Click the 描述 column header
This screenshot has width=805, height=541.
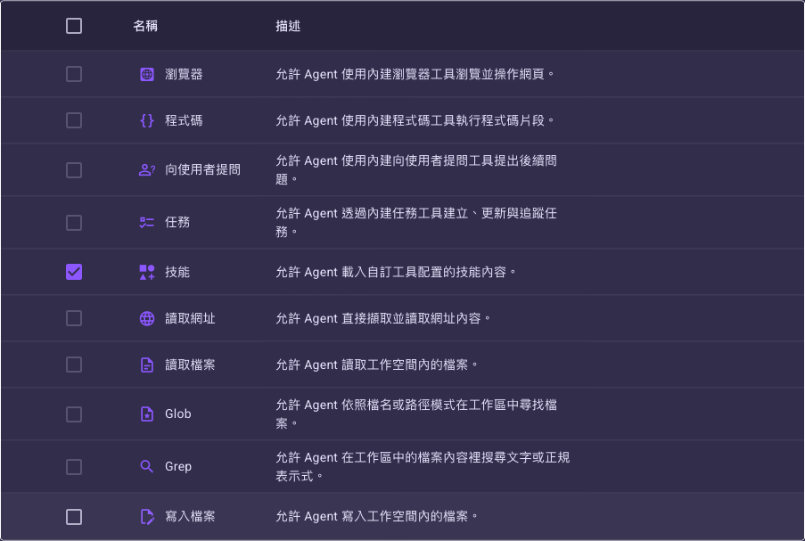(x=288, y=26)
